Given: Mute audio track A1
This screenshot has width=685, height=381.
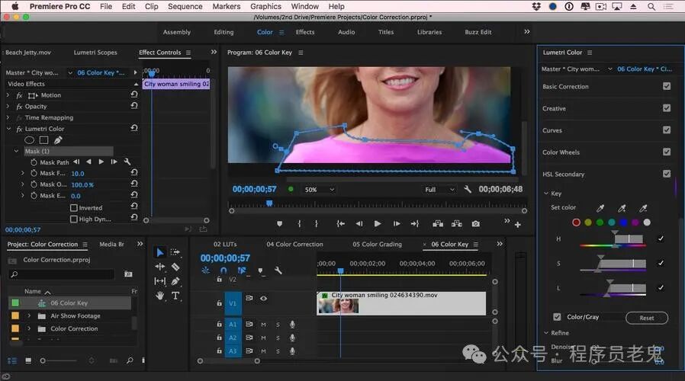Looking at the screenshot, I should [x=263, y=325].
